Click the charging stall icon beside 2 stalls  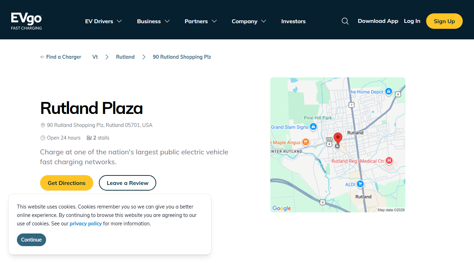(x=89, y=138)
